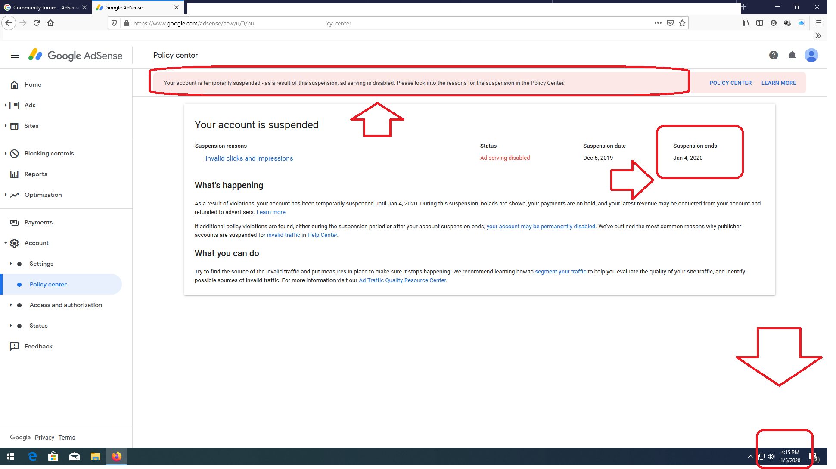Viewport: 836px width, 469px height.
Task: Open Ad Traffic Quality Resource Center
Action: point(402,280)
